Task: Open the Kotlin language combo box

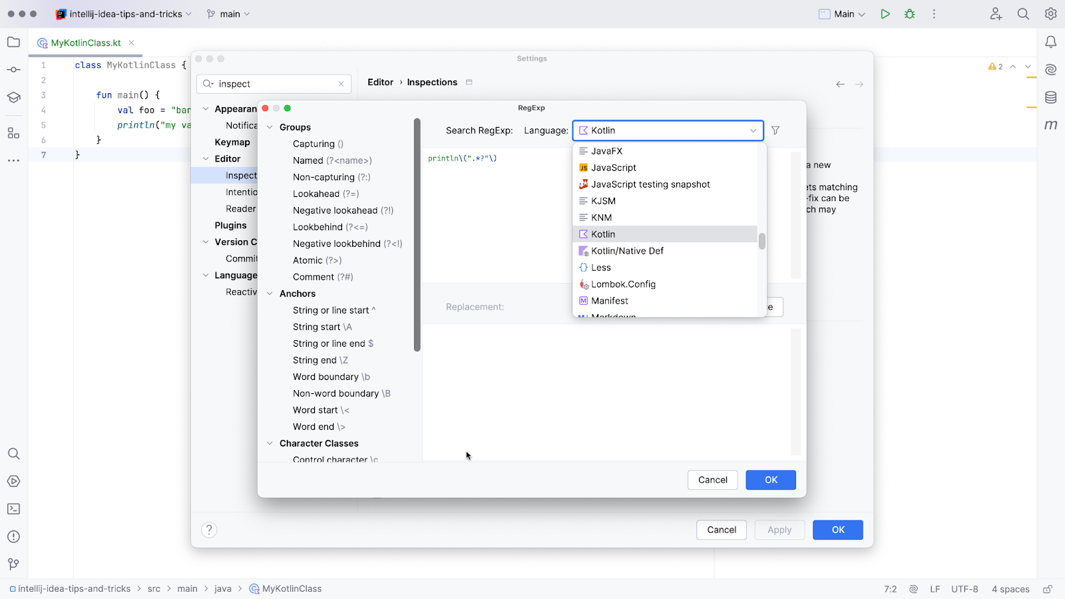Action: point(668,130)
